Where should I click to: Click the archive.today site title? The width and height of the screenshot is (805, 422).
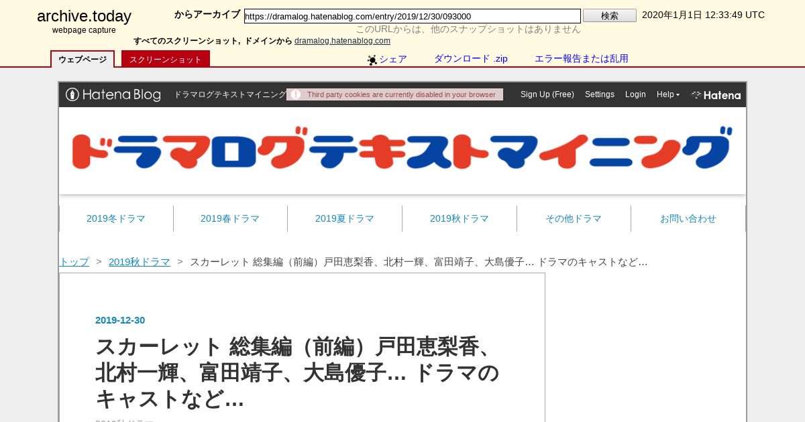(84, 17)
